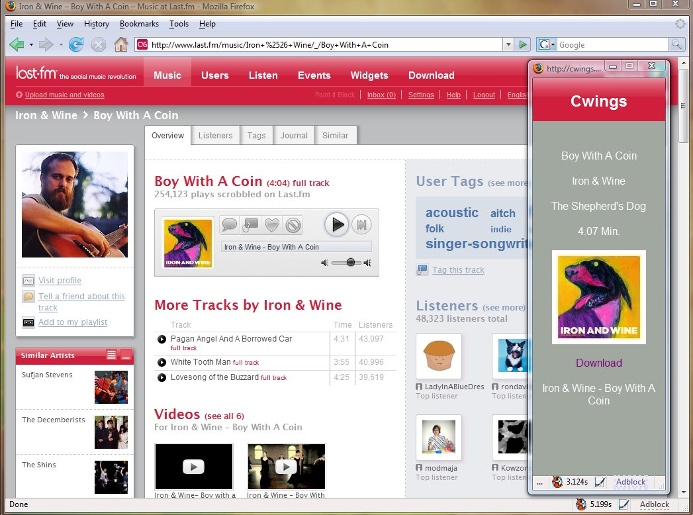Click the Greasemonkey timer icon in status bar

click(580, 504)
